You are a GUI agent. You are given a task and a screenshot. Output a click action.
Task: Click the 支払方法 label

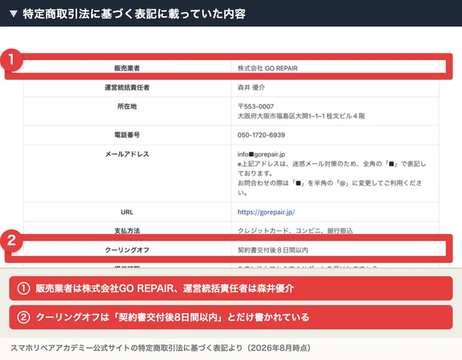pyautogui.click(x=127, y=230)
